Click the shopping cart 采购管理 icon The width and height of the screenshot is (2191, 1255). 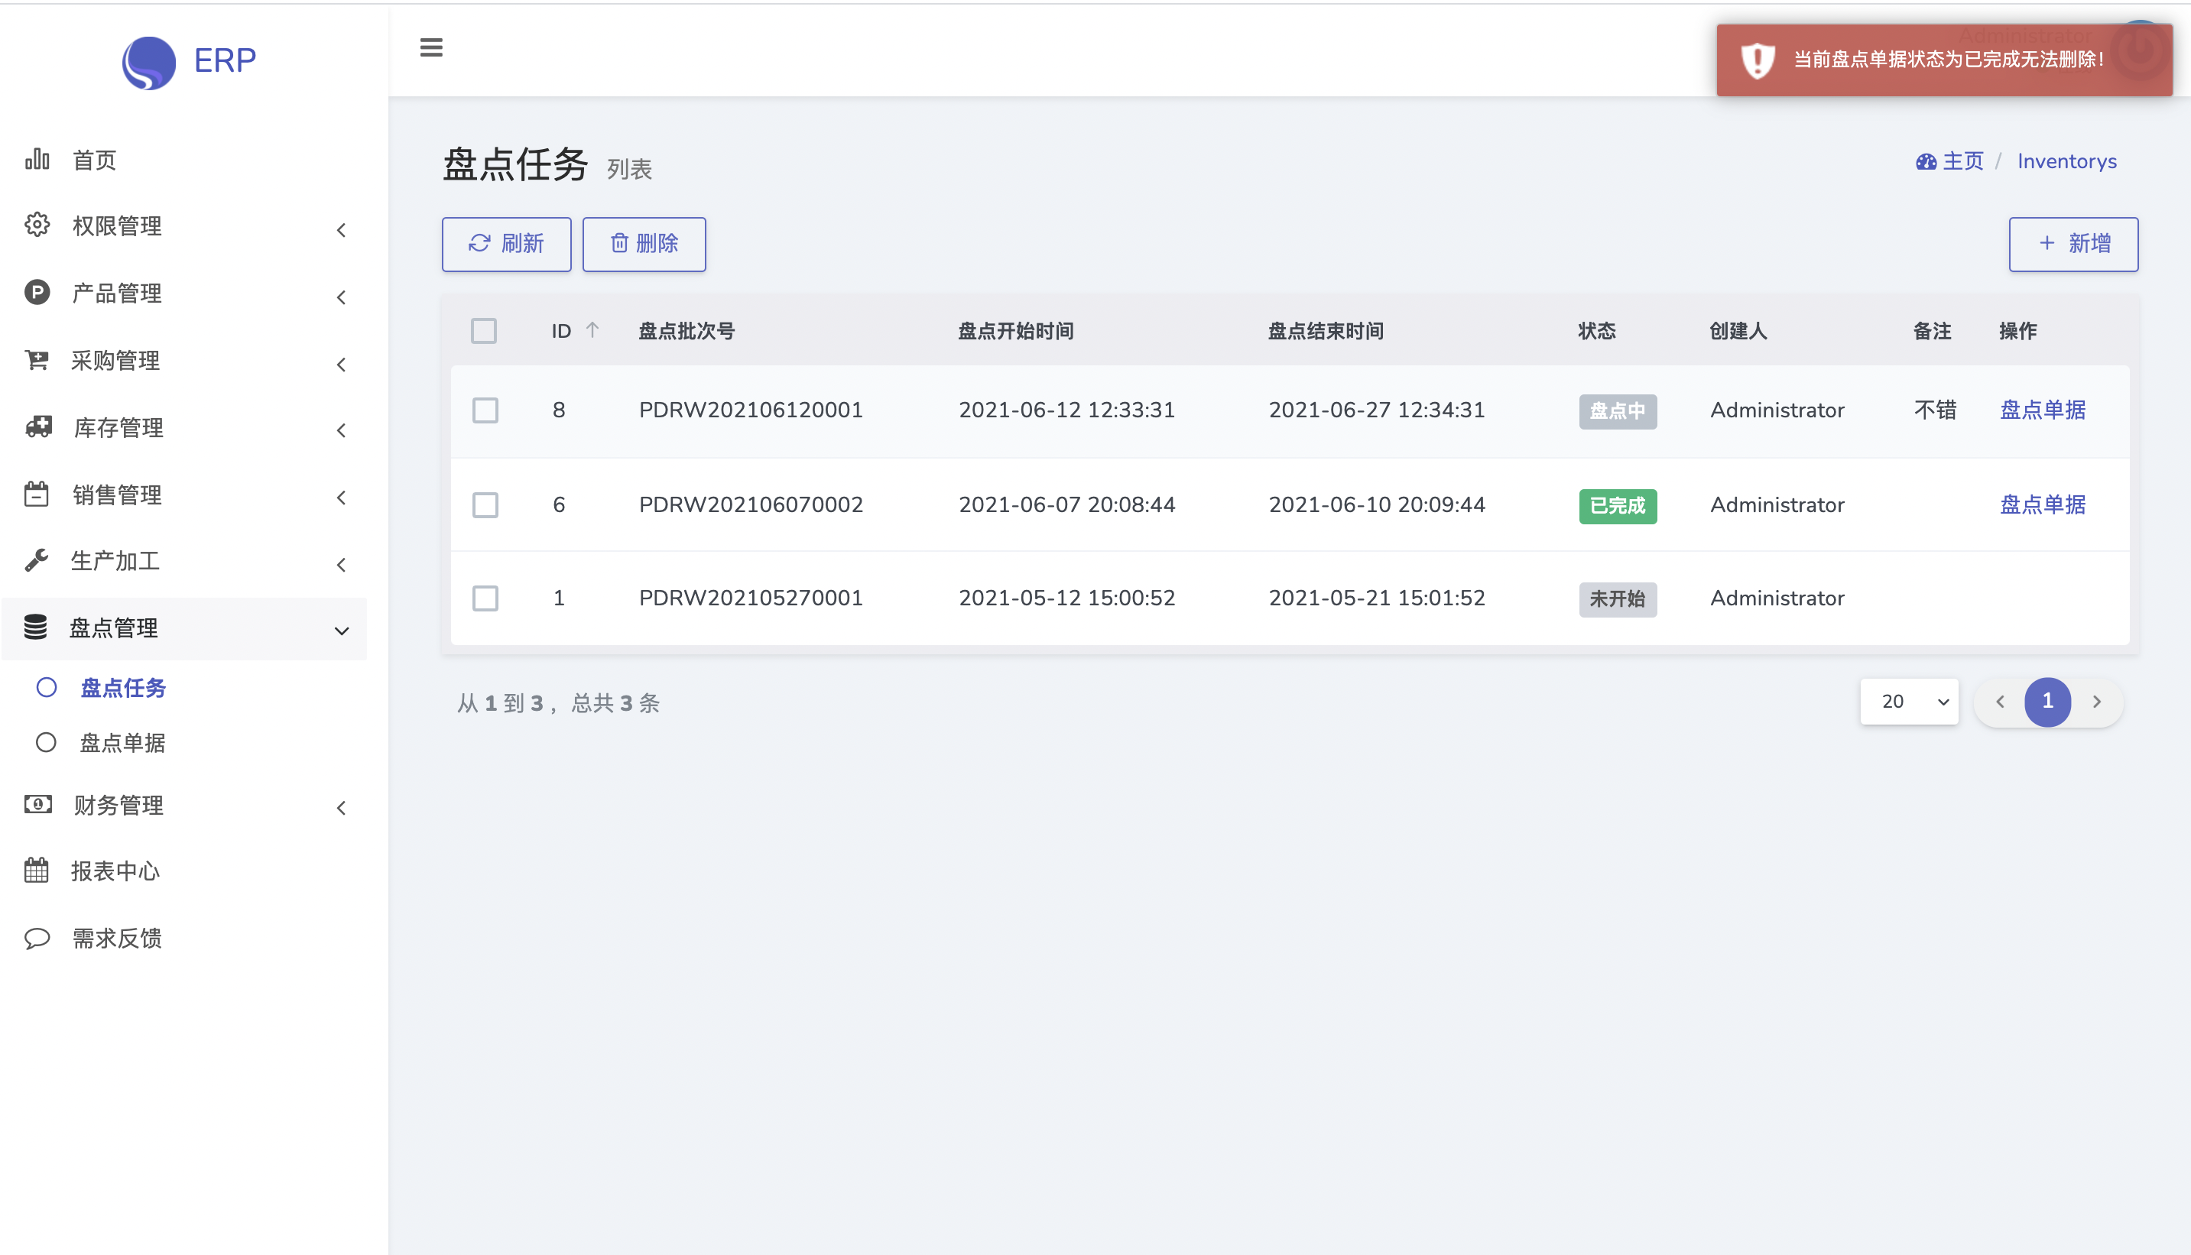click(37, 360)
